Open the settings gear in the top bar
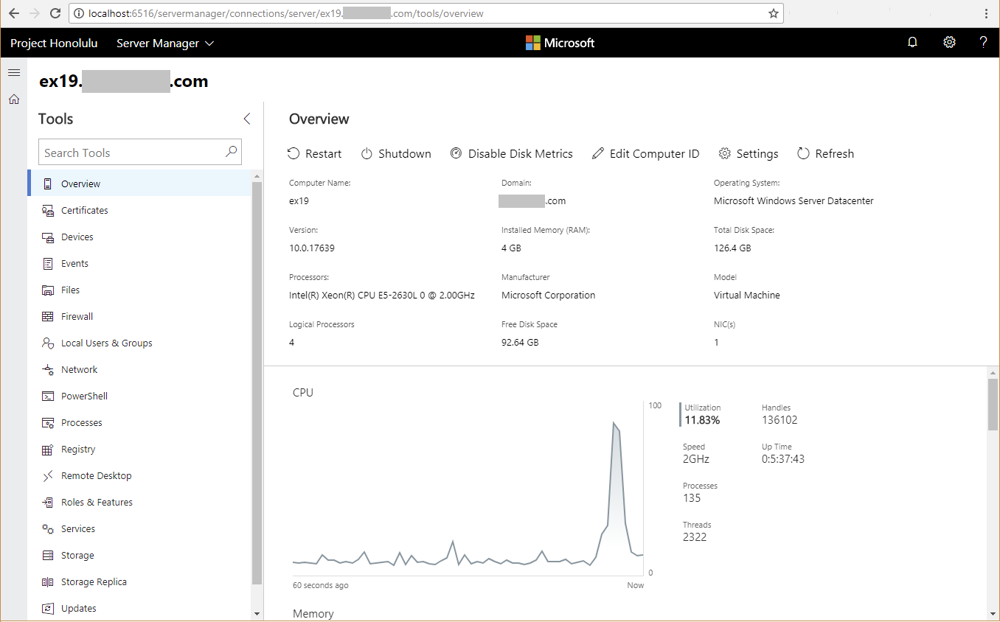This screenshot has width=1000, height=622. pyautogui.click(x=949, y=42)
